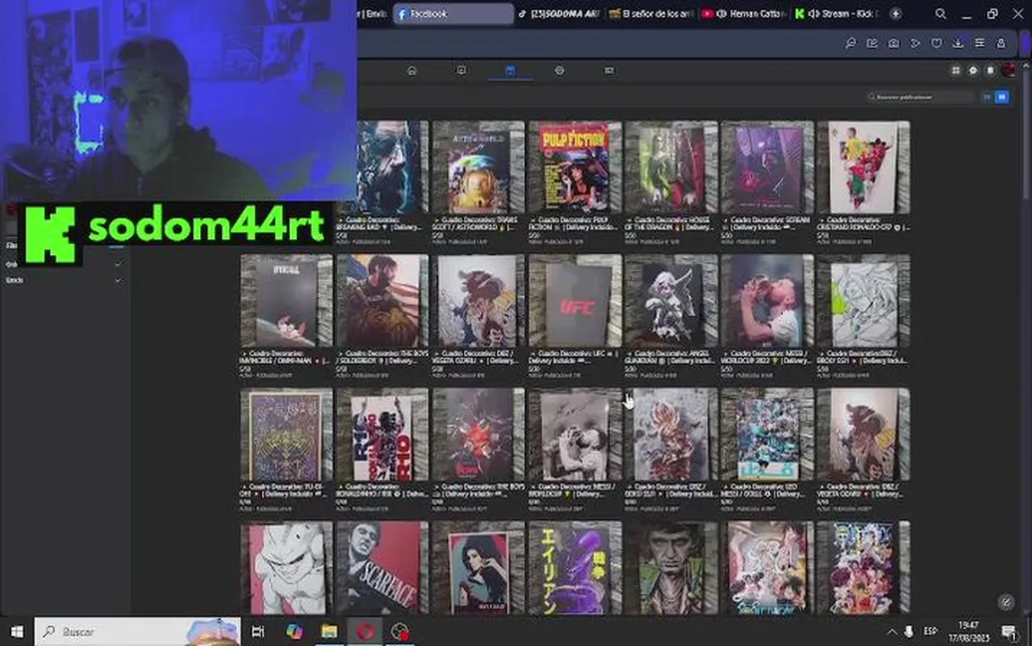
Task: Open Facebook profile avatar menu
Action: [x=1009, y=70]
